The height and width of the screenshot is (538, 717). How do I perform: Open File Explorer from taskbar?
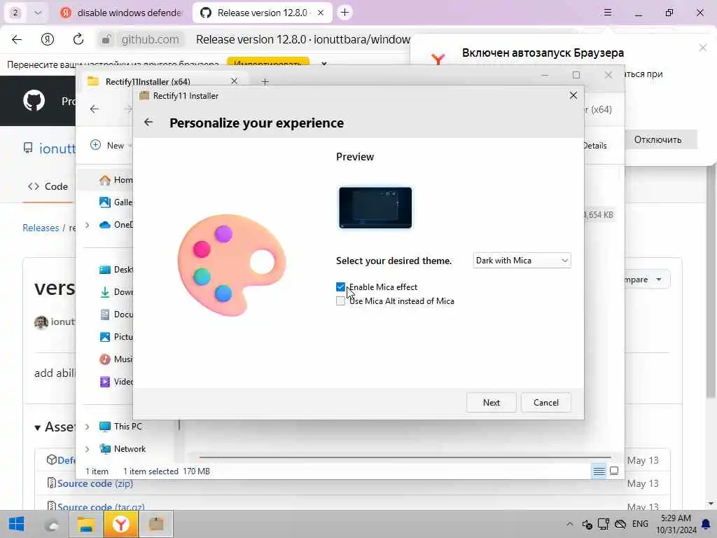coord(85,524)
